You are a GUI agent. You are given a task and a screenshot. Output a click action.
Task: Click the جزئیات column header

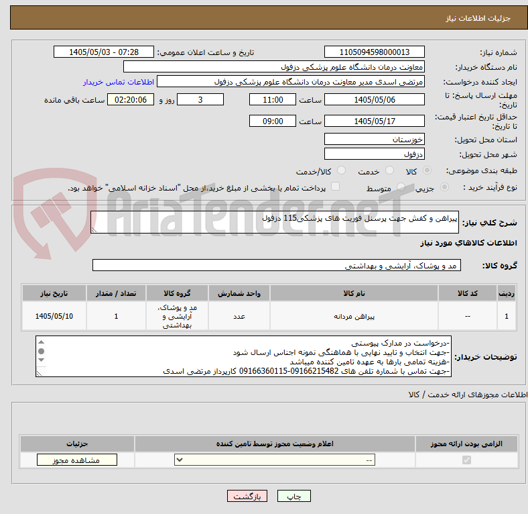pyautogui.click(x=77, y=444)
